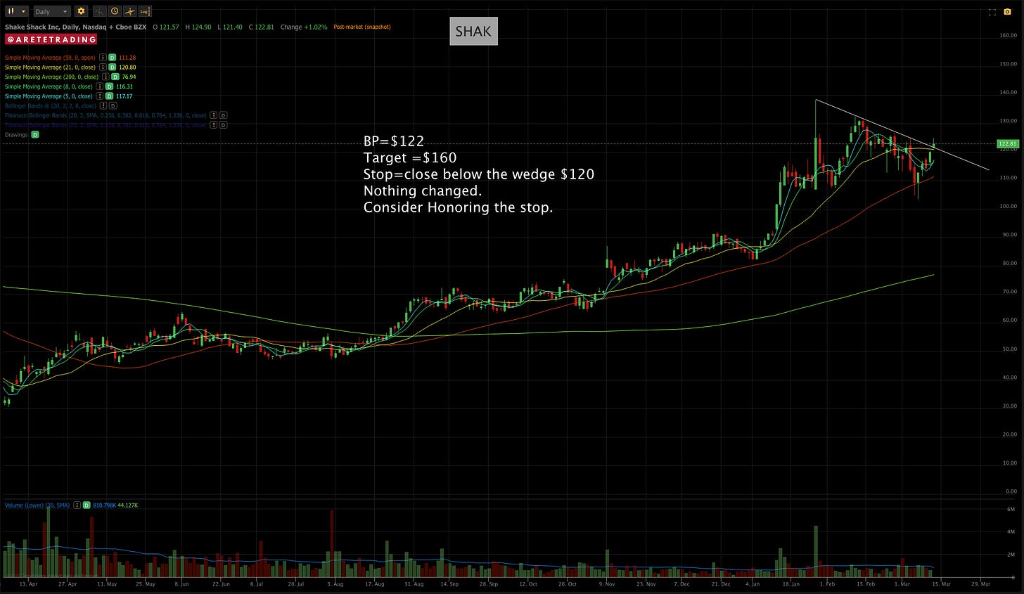Click Simple Moving Average (8, 0, close) label
Viewport: 1024px width, 594px height.
click(49, 86)
